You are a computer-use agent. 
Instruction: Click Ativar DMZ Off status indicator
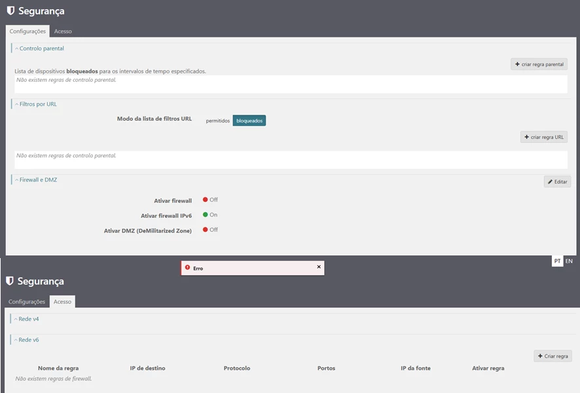click(210, 230)
